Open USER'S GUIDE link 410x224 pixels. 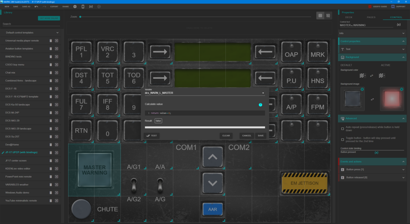[378, 7]
